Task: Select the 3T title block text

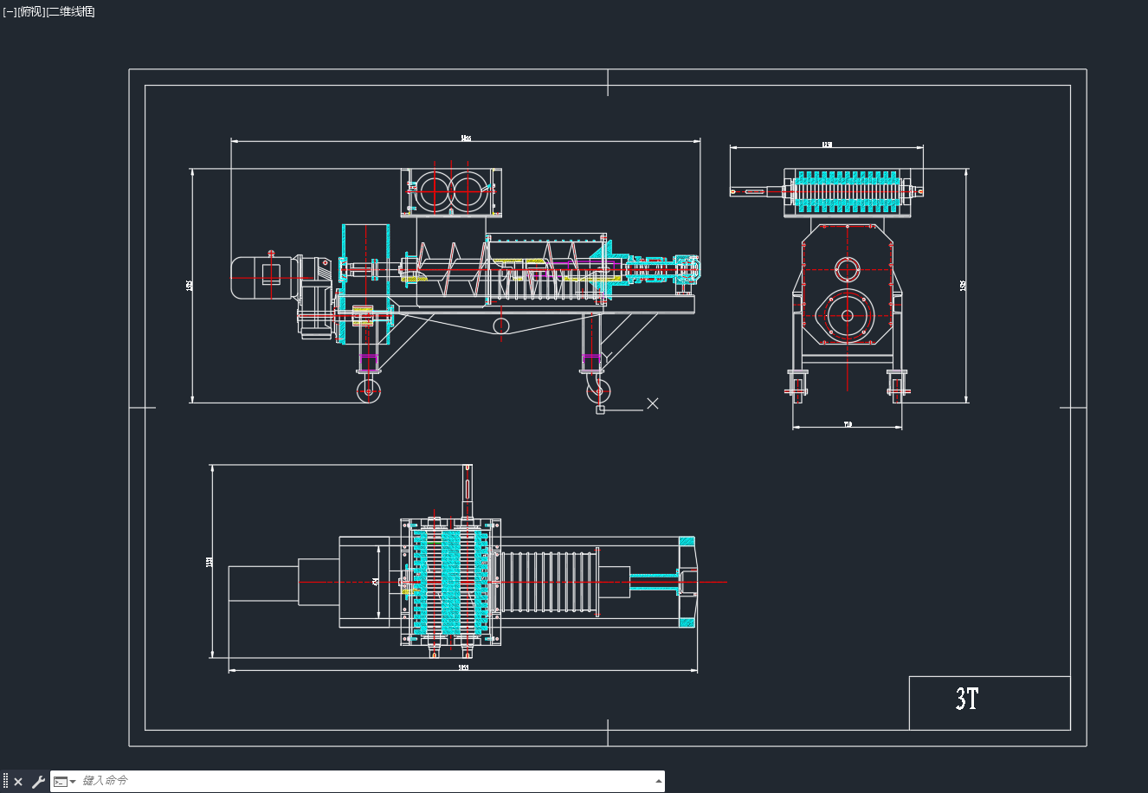Action: click(x=967, y=700)
